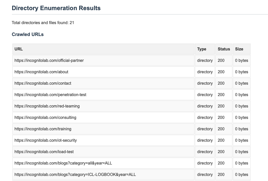Click the 'directory' type in consulting row
This screenshot has width=268, height=181.
click(205, 117)
